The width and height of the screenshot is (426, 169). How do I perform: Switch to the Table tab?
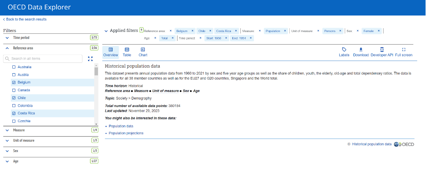pyautogui.click(x=127, y=52)
